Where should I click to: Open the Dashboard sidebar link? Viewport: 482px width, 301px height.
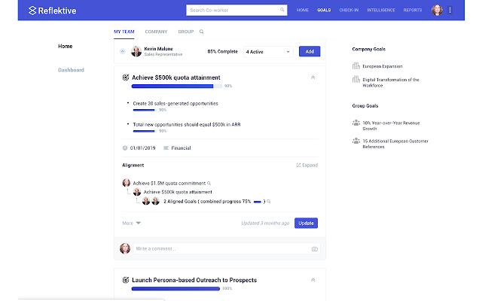[71, 70]
